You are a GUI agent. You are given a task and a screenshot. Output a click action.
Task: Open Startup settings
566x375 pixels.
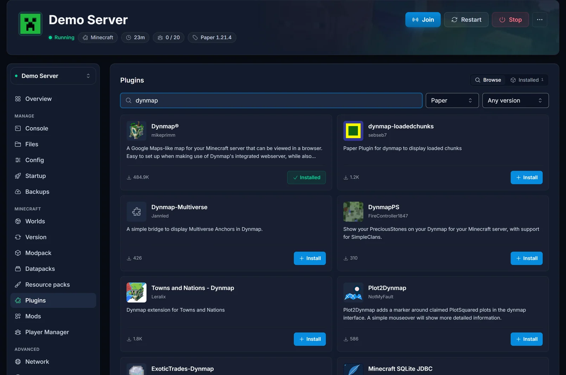coord(53,176)
